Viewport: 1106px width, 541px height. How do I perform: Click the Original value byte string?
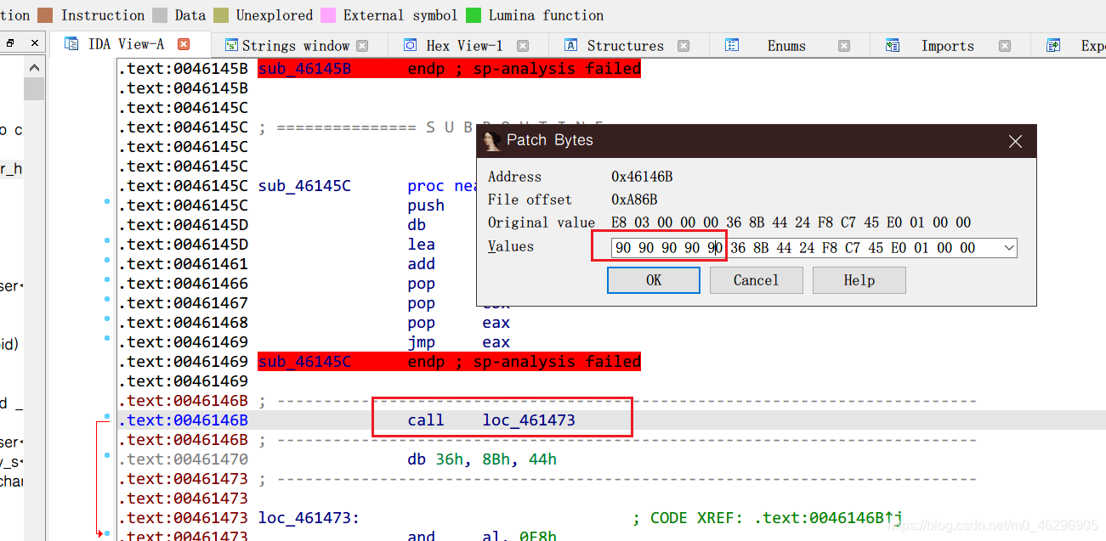pos(791,223)
